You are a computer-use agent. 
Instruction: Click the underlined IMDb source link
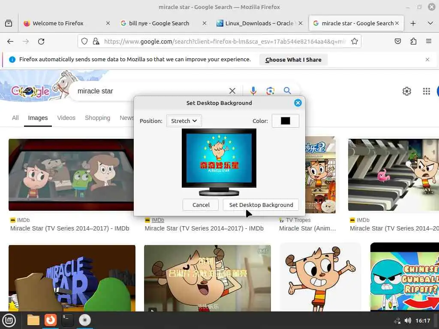158,220
